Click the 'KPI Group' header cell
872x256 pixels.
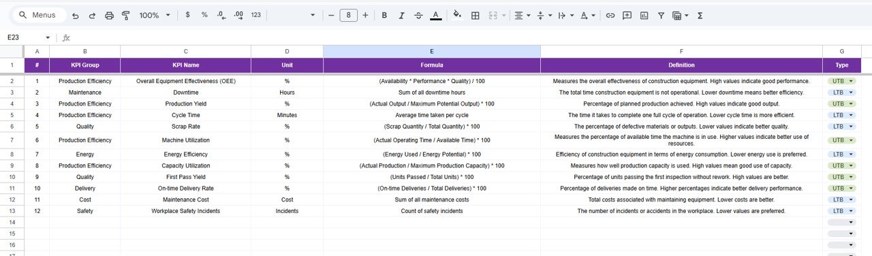click(85, 65)
